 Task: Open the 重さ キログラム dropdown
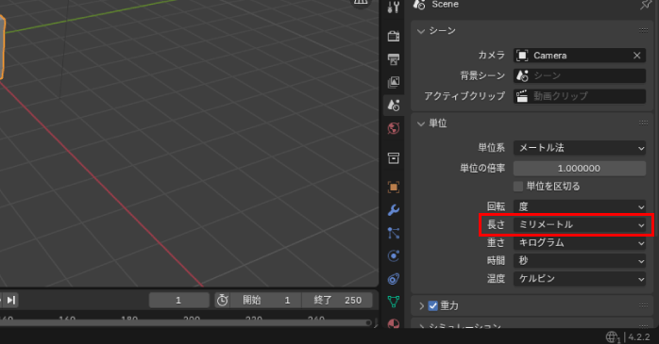tap(580, 242)
